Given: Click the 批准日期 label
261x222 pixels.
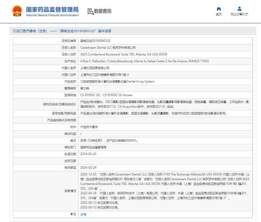Looking at the screenshot, I should tap(70, 154).
